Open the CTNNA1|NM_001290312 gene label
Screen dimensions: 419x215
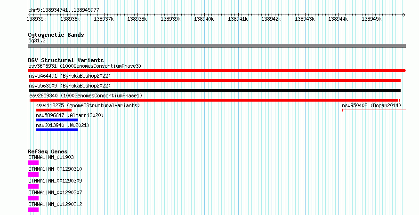pos(55,204)
